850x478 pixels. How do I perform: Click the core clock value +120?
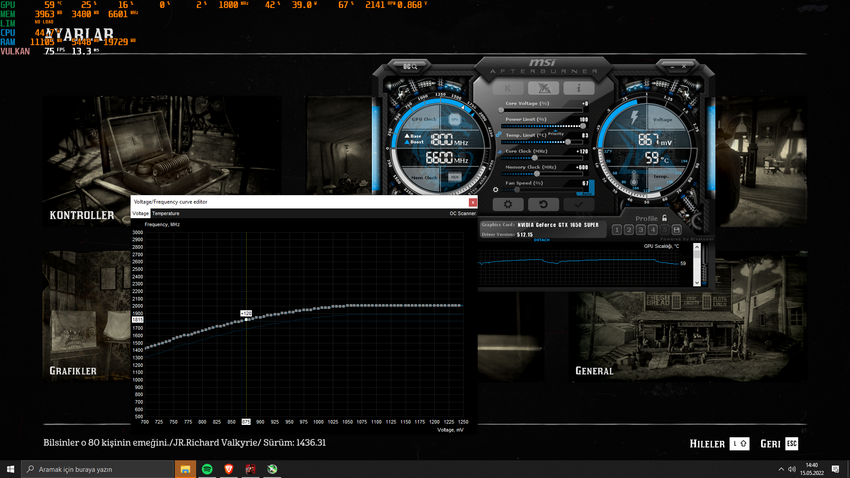coord(582,151)
